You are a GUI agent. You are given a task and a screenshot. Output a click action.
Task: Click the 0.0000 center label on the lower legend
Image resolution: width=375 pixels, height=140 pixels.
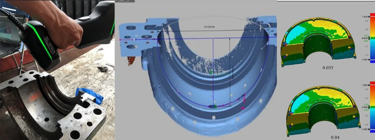point(364,107)
